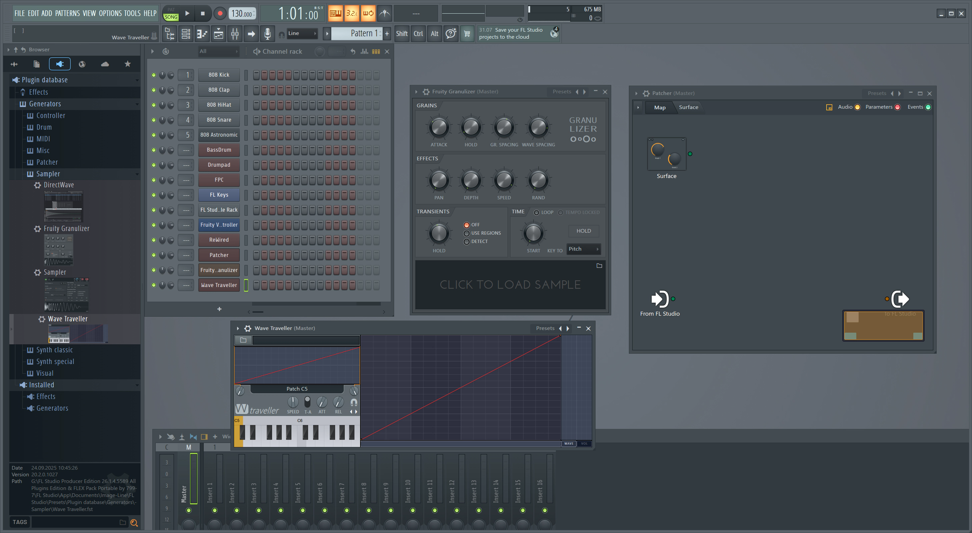
Task: Click the channel rack graph editor icon
Action: [364, 51]
